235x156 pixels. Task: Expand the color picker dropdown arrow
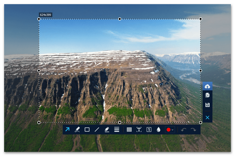point(173,130)
